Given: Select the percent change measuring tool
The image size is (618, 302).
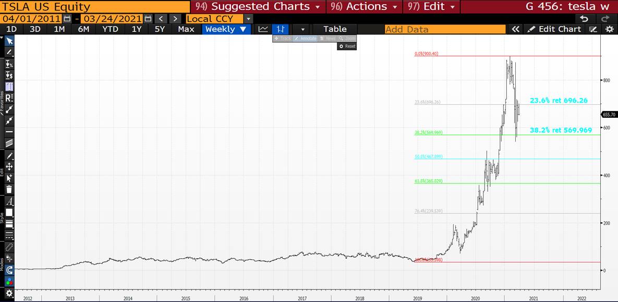Looking at the screenshot, I should point(9,64).
